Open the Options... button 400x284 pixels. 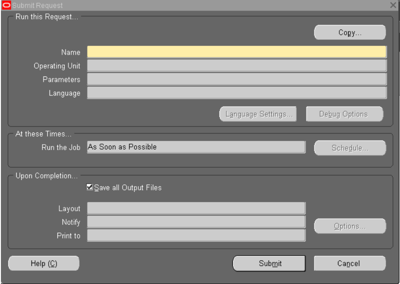pyautogui.click(x=350, y=226)
